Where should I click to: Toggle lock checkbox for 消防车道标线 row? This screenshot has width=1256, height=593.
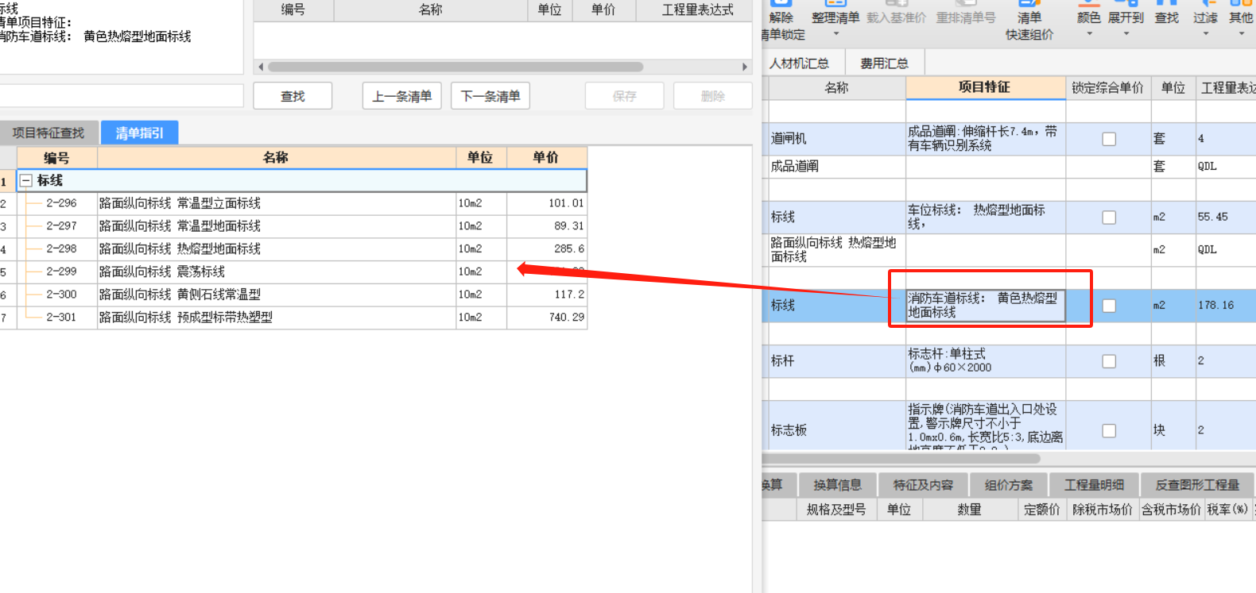pos(1109,306)
